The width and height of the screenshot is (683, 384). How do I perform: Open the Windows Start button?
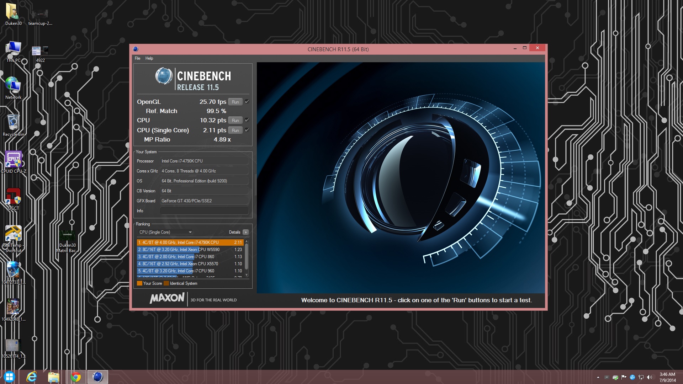point(10,377)
